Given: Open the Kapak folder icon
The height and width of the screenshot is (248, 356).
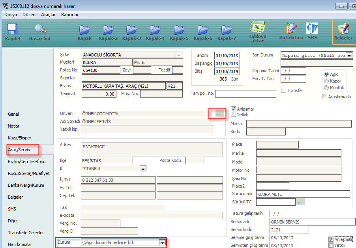Looking at the screenshot, I should (x=84, y=32).
